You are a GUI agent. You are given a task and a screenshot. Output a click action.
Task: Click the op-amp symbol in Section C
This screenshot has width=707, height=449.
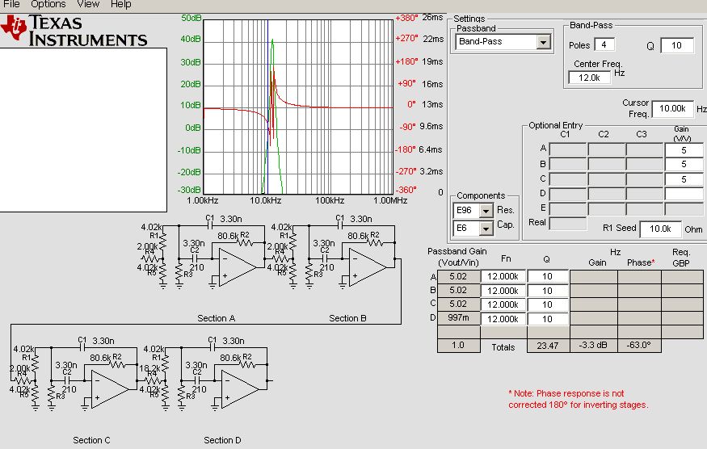click(x=110, y=389)
